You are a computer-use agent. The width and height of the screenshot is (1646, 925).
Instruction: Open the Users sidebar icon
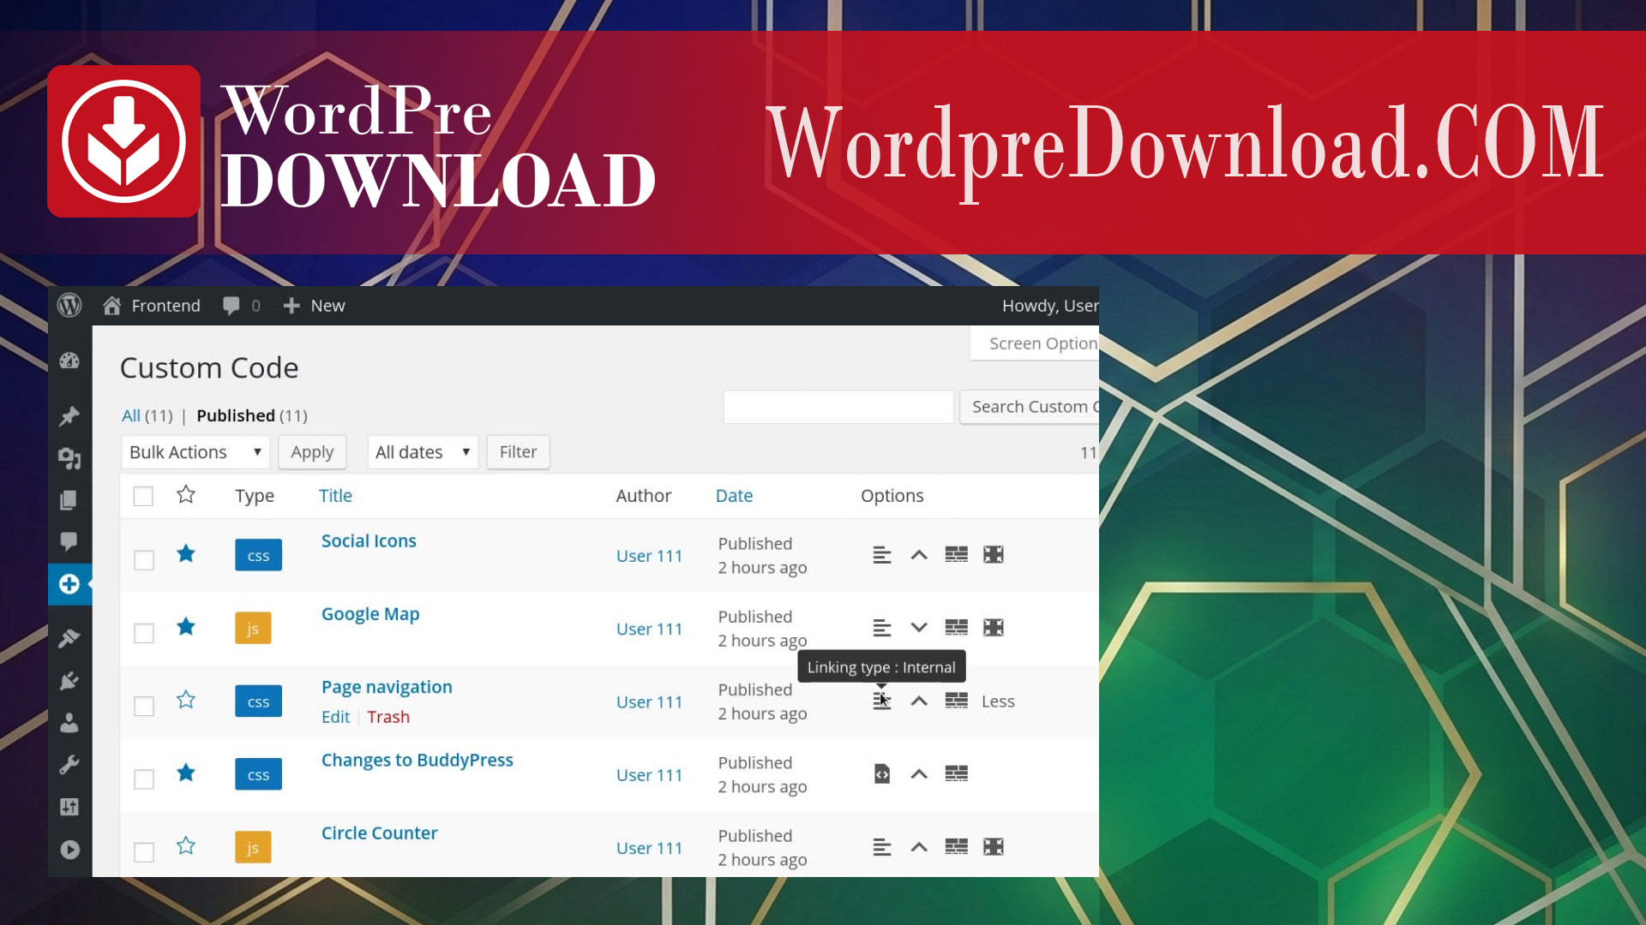click(69, 723)
